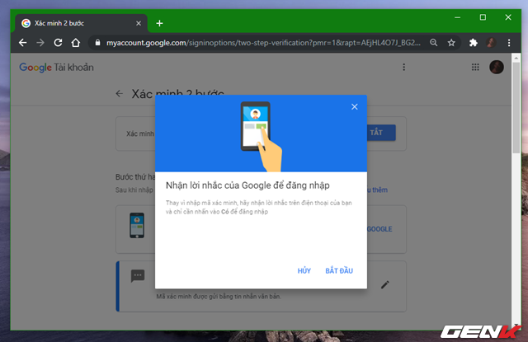Click back arrow beside Xác minh title

coord(119,93)
